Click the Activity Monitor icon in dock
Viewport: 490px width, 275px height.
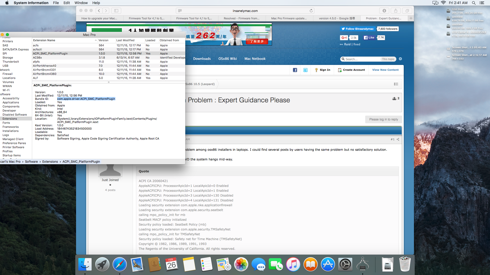363,265
